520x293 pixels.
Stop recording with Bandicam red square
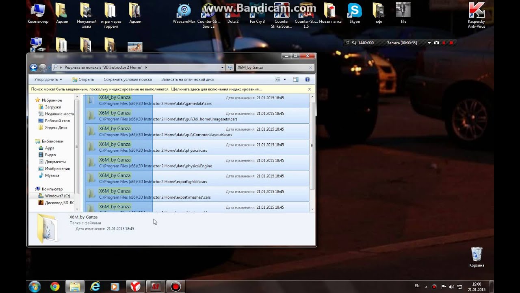click(x=451, y=43)
